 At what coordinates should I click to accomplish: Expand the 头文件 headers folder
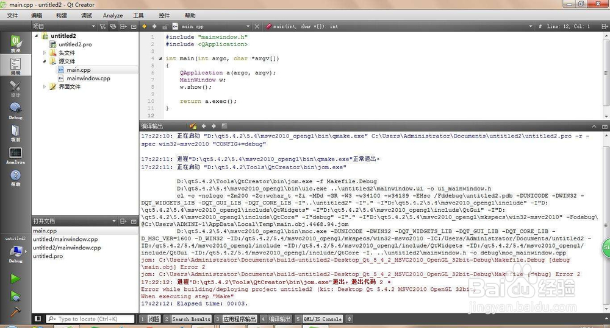45,53
